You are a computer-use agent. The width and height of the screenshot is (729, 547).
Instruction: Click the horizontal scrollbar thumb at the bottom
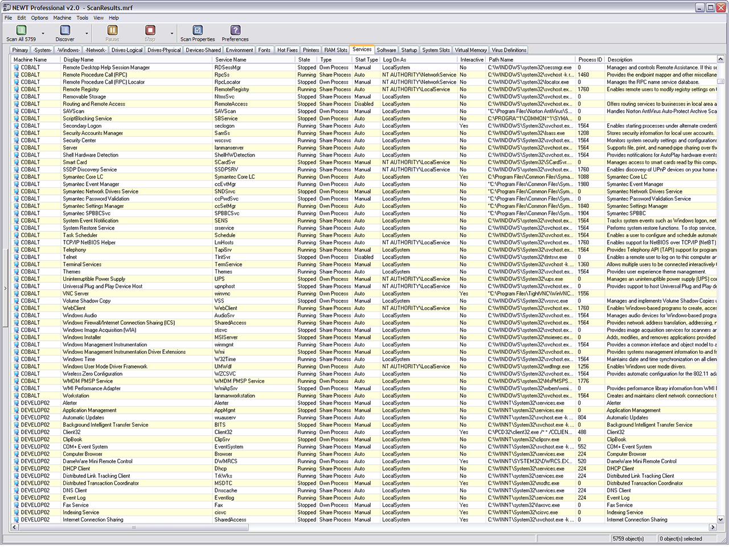pyautogui.click(x=134, y=528)
